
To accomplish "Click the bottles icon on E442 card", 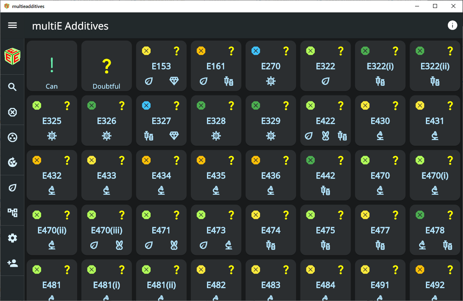I will (x=326, y=191).
